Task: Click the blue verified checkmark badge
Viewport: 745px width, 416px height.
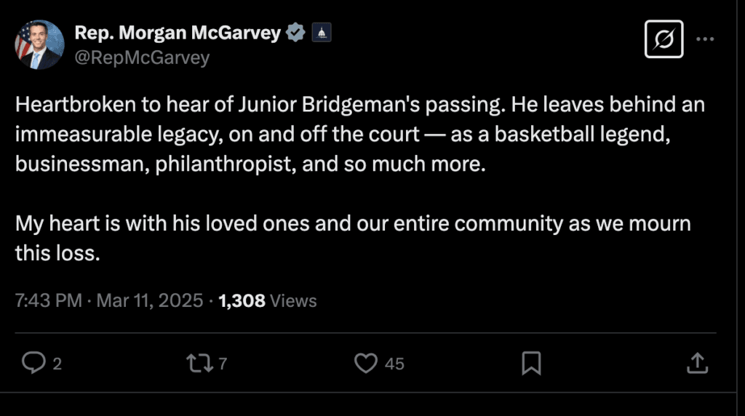Action: (x=295, y=33)
